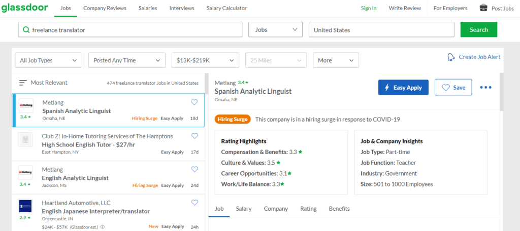The height and width of the screenshot is (231, 520).
Task: Click the Sign In link
Action: (369, 8)
